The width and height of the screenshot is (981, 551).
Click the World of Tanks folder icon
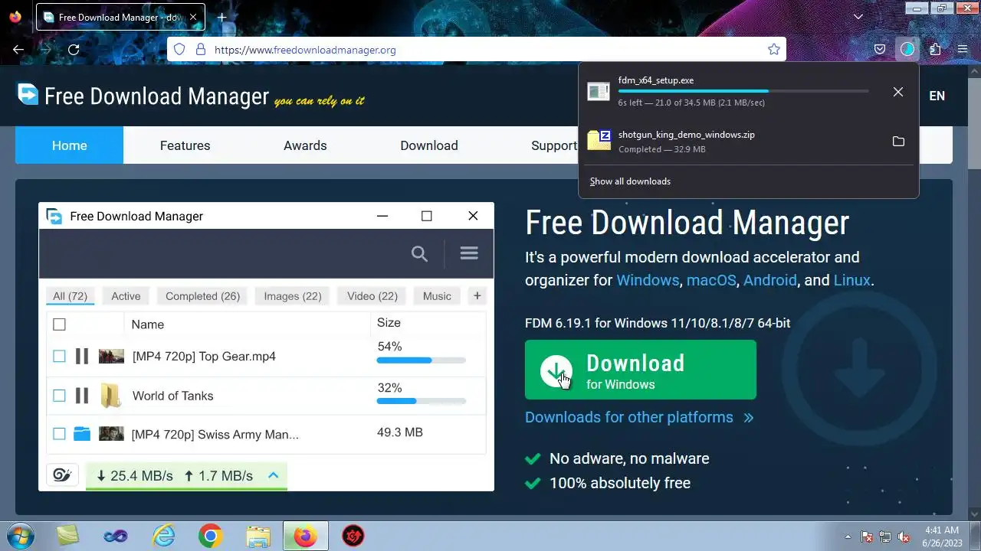click(111, 396)
